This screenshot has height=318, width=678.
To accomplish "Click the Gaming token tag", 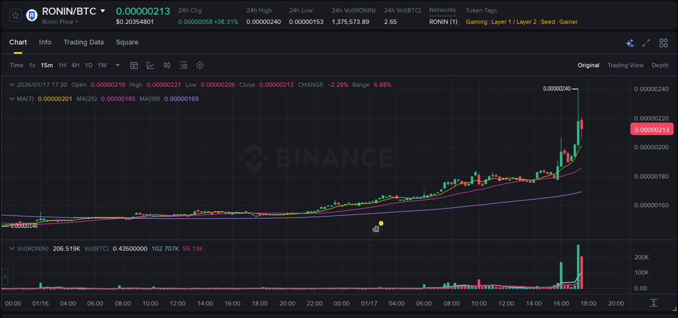I will pyautogui.click(x=476, y=22).
